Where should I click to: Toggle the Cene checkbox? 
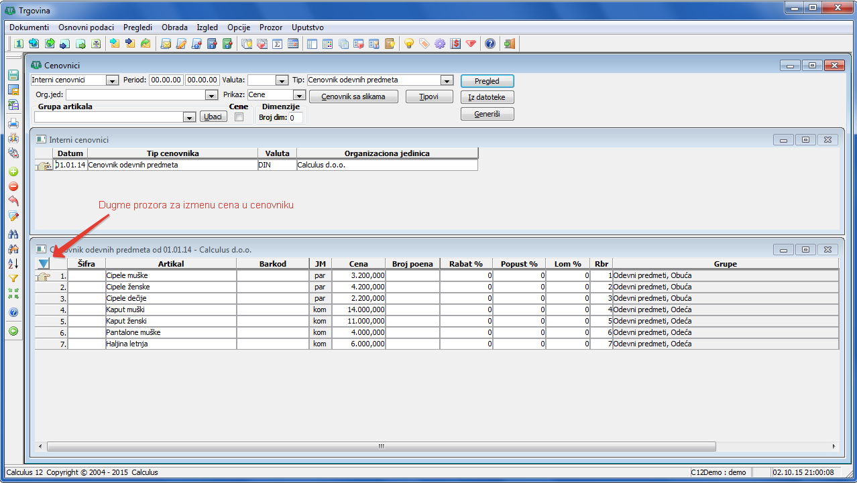pyautogui.click(x=239, y=117)
